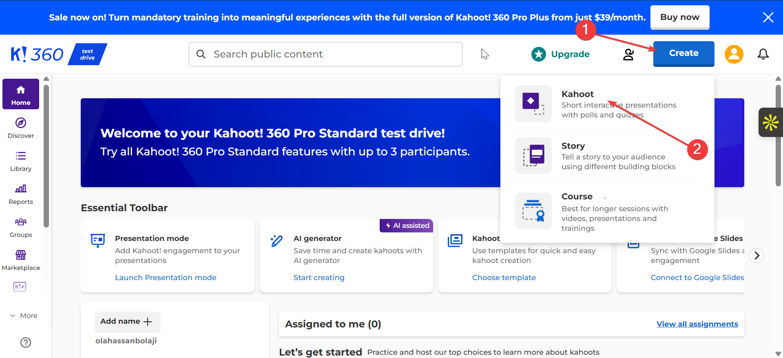Screen dimensions: 783x358
Task: Open the Groups people icon
Action: click(21, 222)
